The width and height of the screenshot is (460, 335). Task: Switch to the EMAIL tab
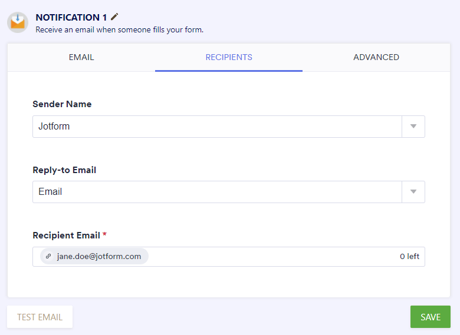pos(81,58)
